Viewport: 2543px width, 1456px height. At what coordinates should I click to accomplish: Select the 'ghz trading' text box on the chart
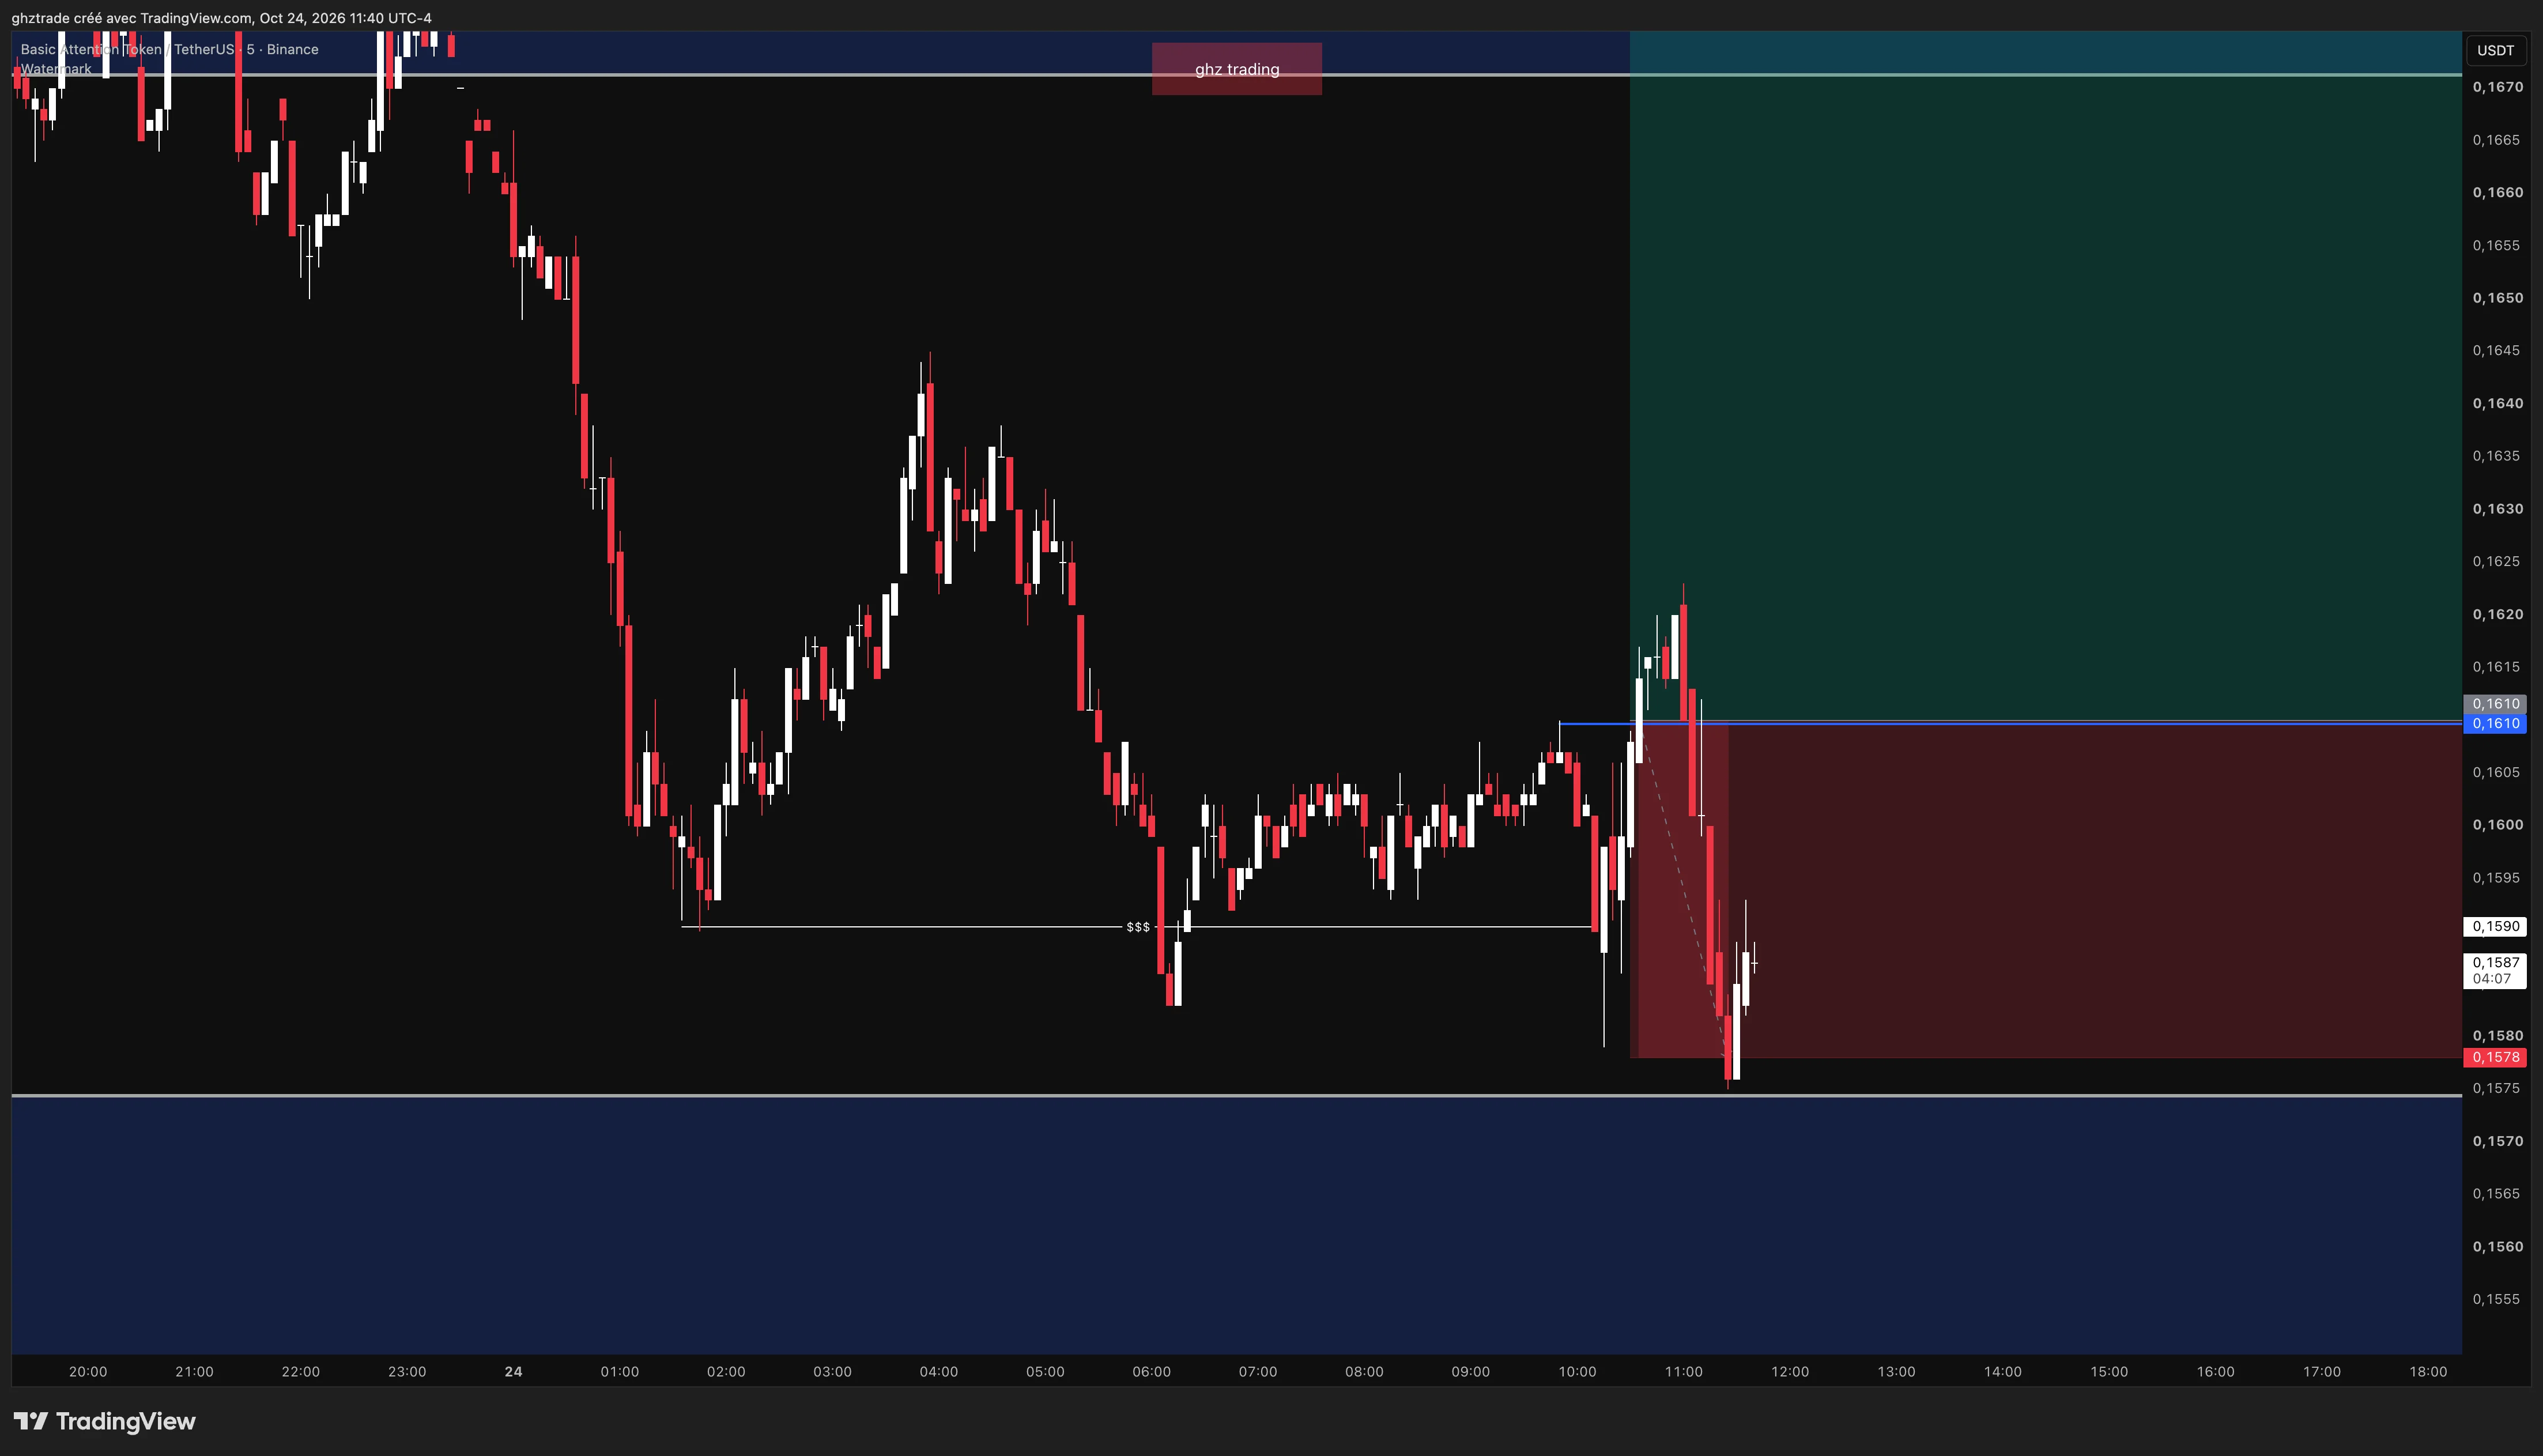[x=1237, y=69]
